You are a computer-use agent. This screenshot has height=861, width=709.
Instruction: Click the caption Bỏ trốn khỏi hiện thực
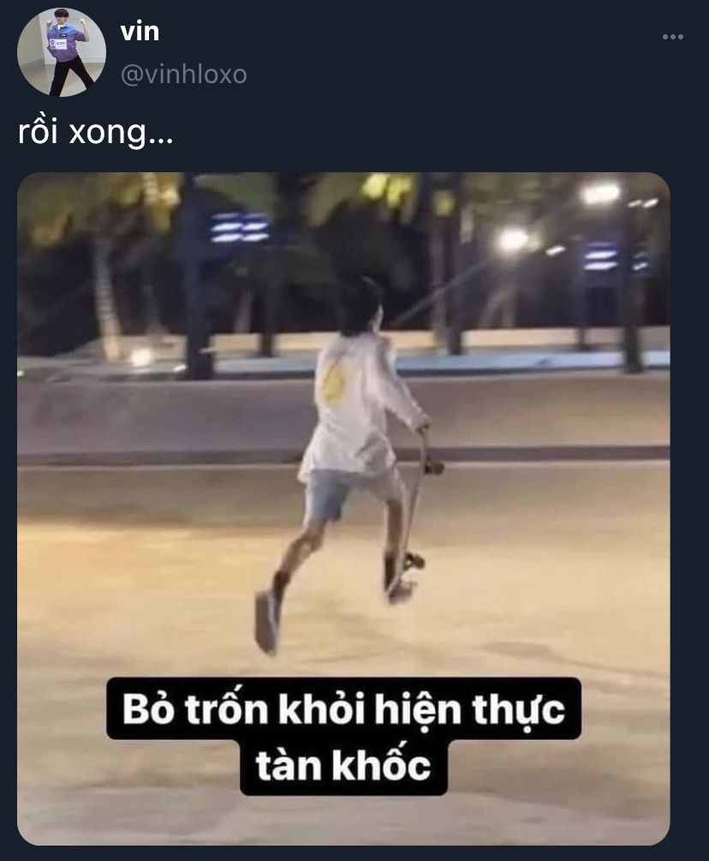[343, 709]
